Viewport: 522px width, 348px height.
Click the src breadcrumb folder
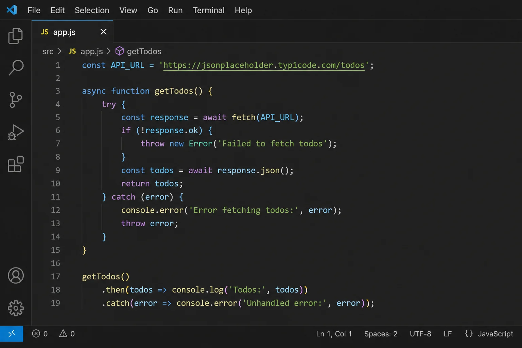coord(48,51)
